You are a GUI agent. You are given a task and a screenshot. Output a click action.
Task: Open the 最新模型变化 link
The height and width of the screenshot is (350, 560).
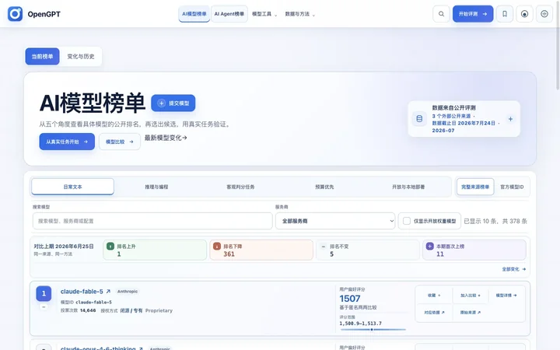point(166,138)
